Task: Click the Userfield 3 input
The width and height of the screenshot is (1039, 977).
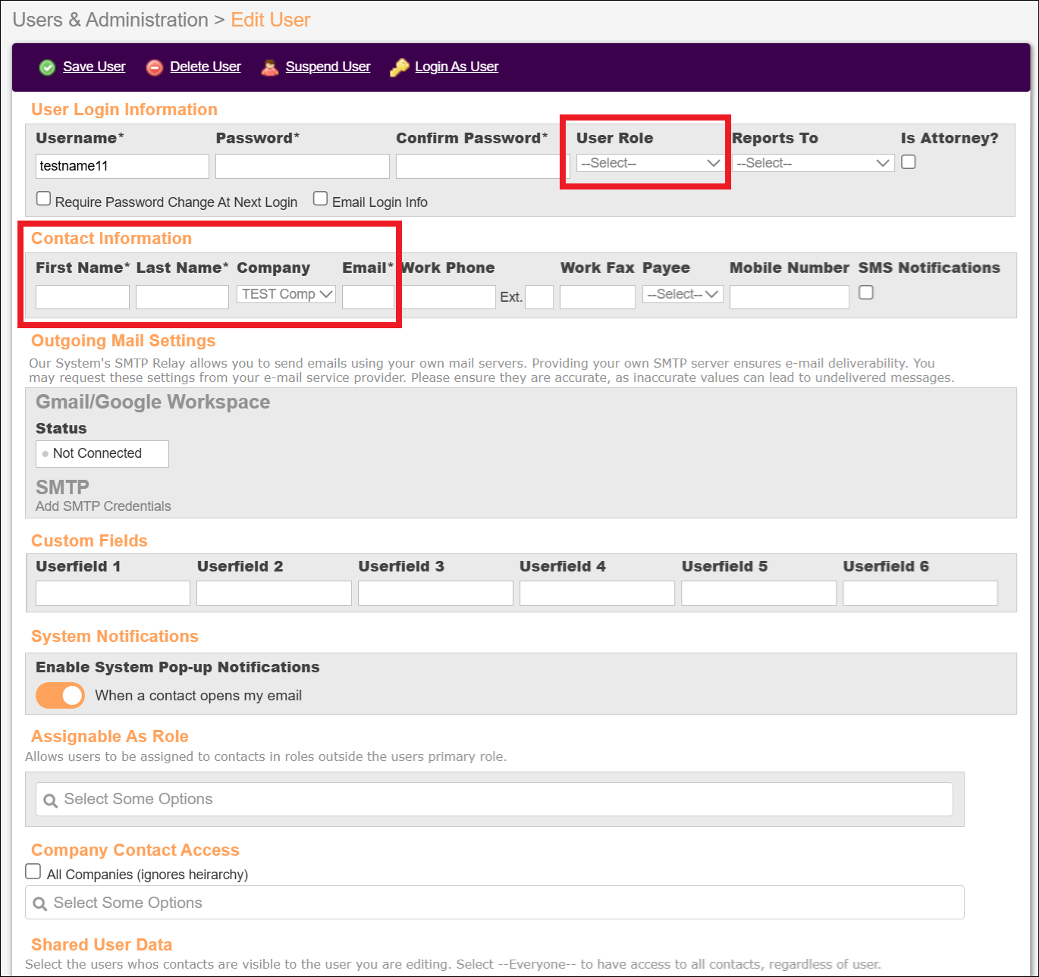Action: coord(435,593)
